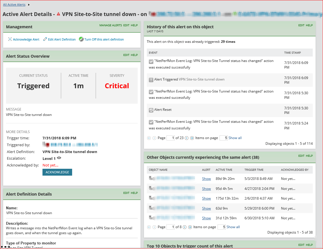Screen dimensions: 323x249
Task: Click the TRIGGER TIME column header
Action: click(x=254, y=170)
